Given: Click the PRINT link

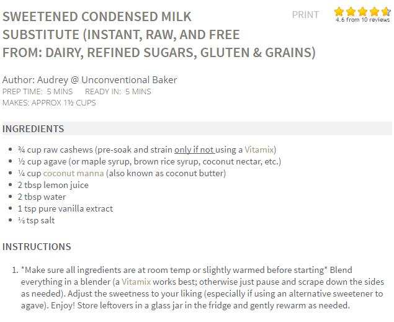Looking at the screenshot, I should (x=305, y=15).
